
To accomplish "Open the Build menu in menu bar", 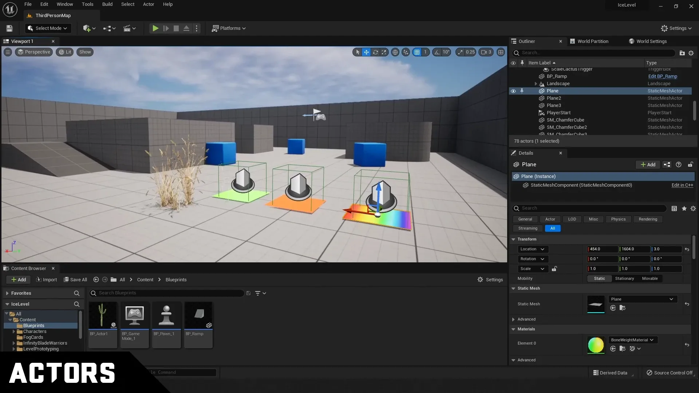I will coord(107,4).
